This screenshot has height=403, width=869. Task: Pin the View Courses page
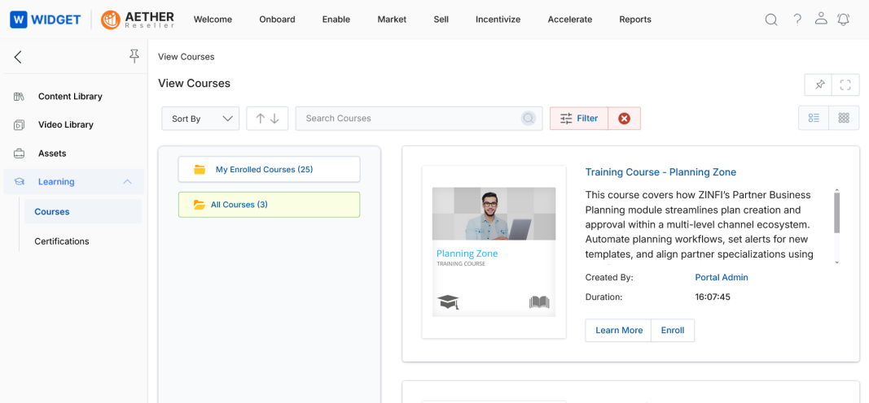(x=819, y=85)
